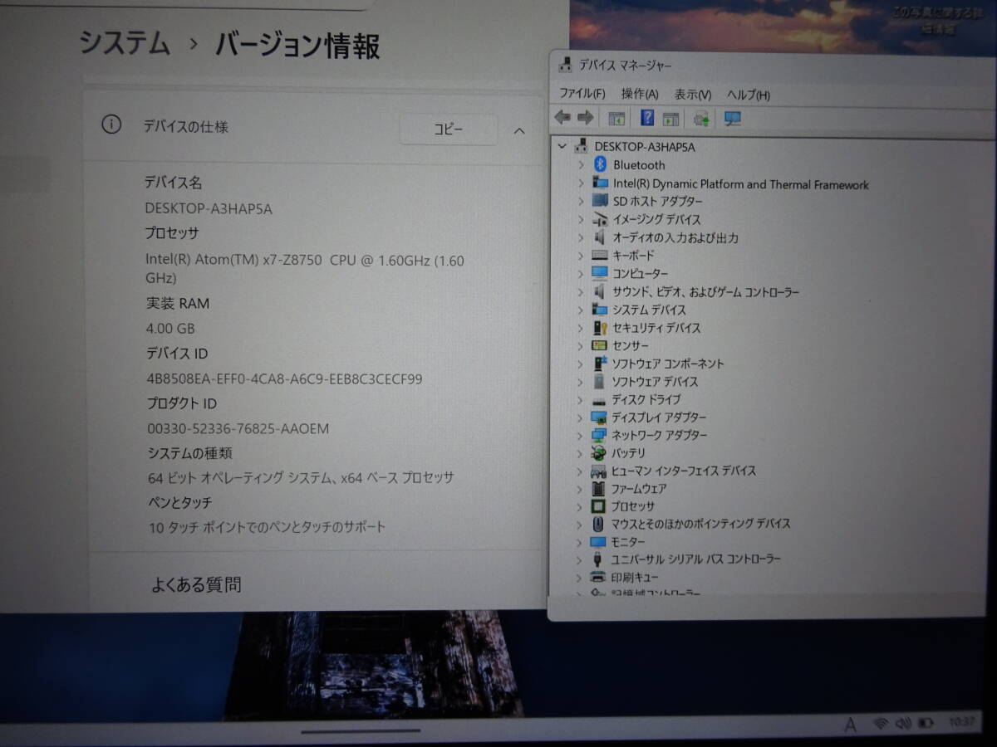This screenshot has width=997, height=747.
Task: Select the ソフトウェア デバイス row
Action: pos(655,382)
